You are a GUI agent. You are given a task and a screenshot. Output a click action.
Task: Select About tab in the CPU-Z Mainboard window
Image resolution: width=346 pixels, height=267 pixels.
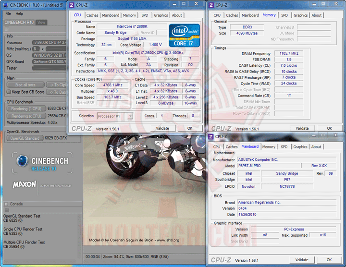coord(316,147)
